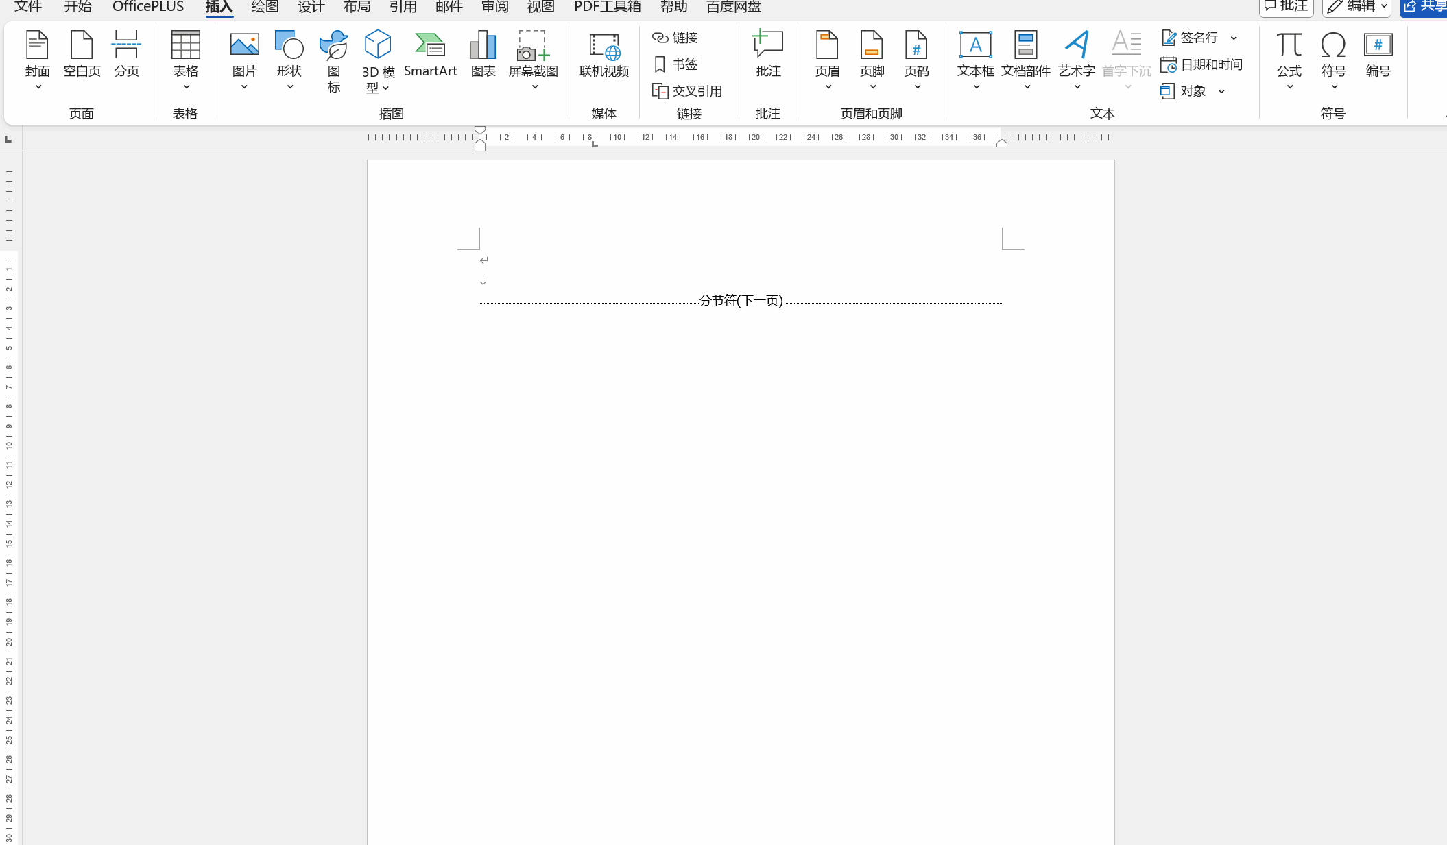Click the 分节符(下一页) section break line
Viewport: 1447px width, 845px height.
point(741,301)
